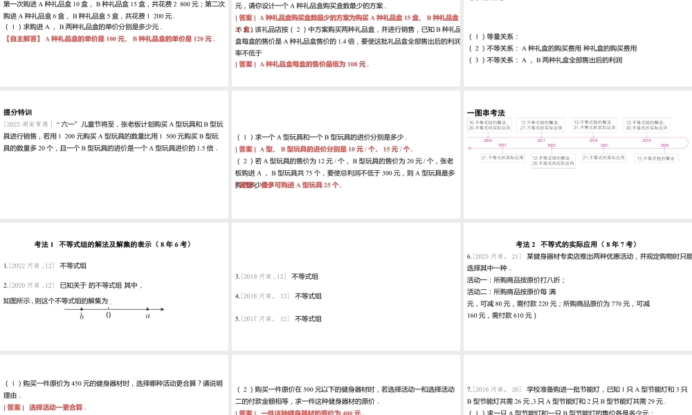Click the boxed node above year 2017
The width and height of the screenshot is (692, 415).
(542, 124)
